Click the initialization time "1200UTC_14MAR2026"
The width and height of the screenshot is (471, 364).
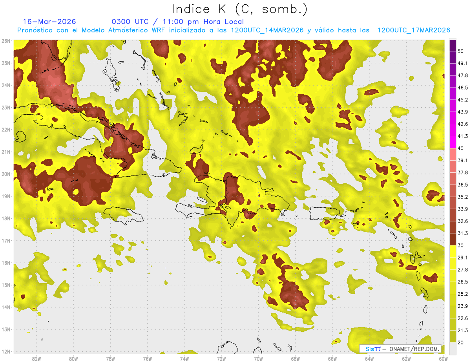[267, 30]
